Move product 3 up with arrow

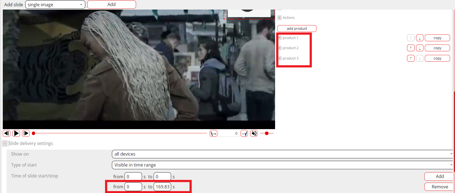tap(411, 58)
